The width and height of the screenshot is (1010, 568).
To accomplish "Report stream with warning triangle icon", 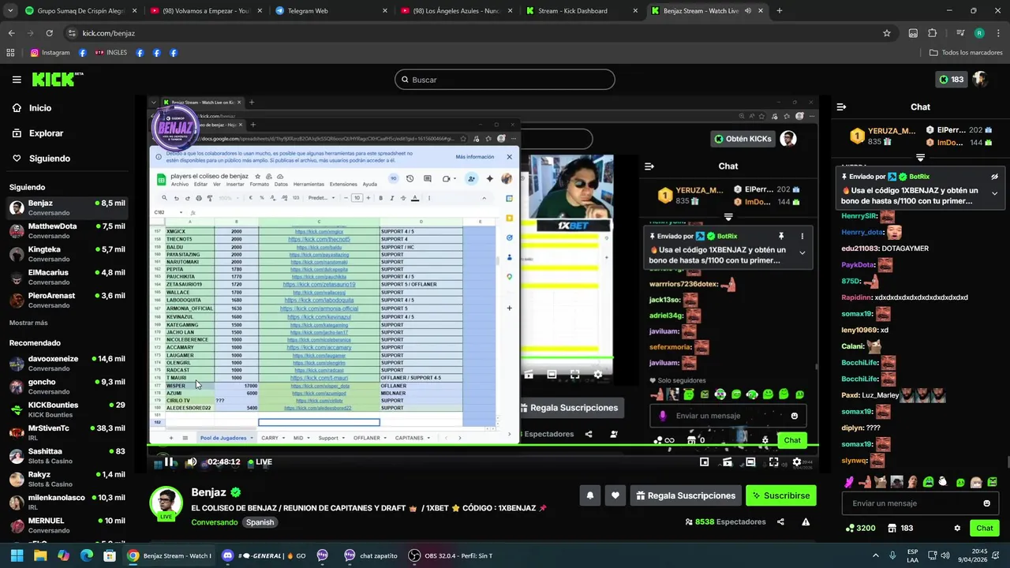I will [806, 521].
